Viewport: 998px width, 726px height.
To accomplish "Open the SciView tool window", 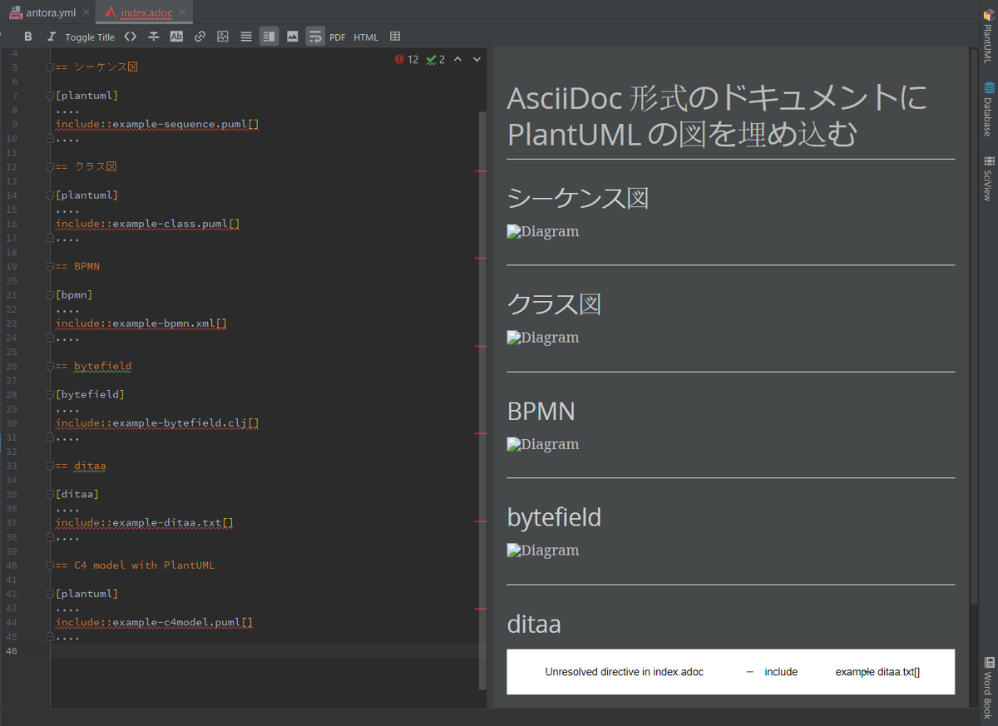I will [x=988, y=178].
